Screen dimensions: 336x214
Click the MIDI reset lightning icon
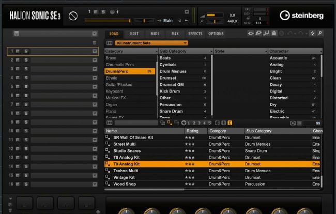tap(312, 33)
